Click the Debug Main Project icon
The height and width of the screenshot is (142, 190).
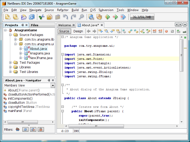(115, 17)
